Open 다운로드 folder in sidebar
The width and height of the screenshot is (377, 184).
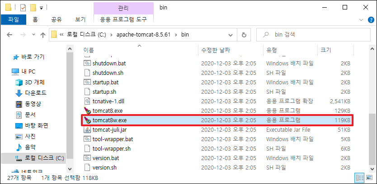(31, 92)
